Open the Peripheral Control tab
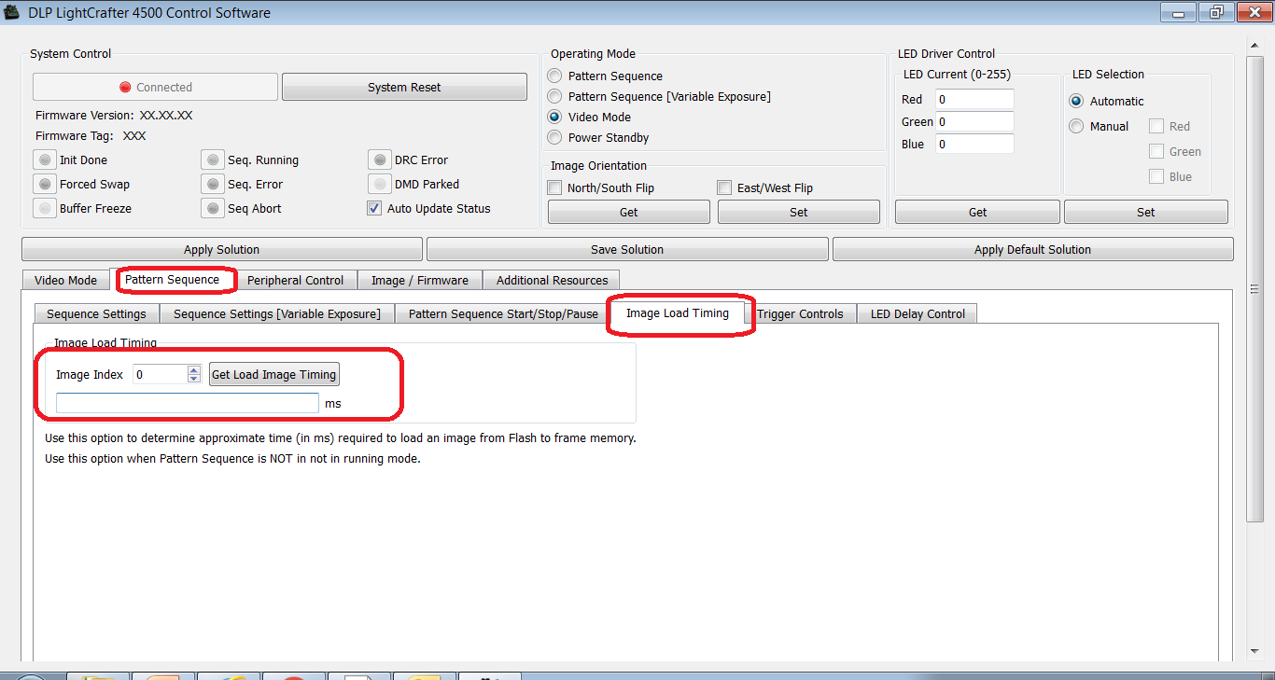The height and width of the screenshot is (680, 1275). coord(295,280)
